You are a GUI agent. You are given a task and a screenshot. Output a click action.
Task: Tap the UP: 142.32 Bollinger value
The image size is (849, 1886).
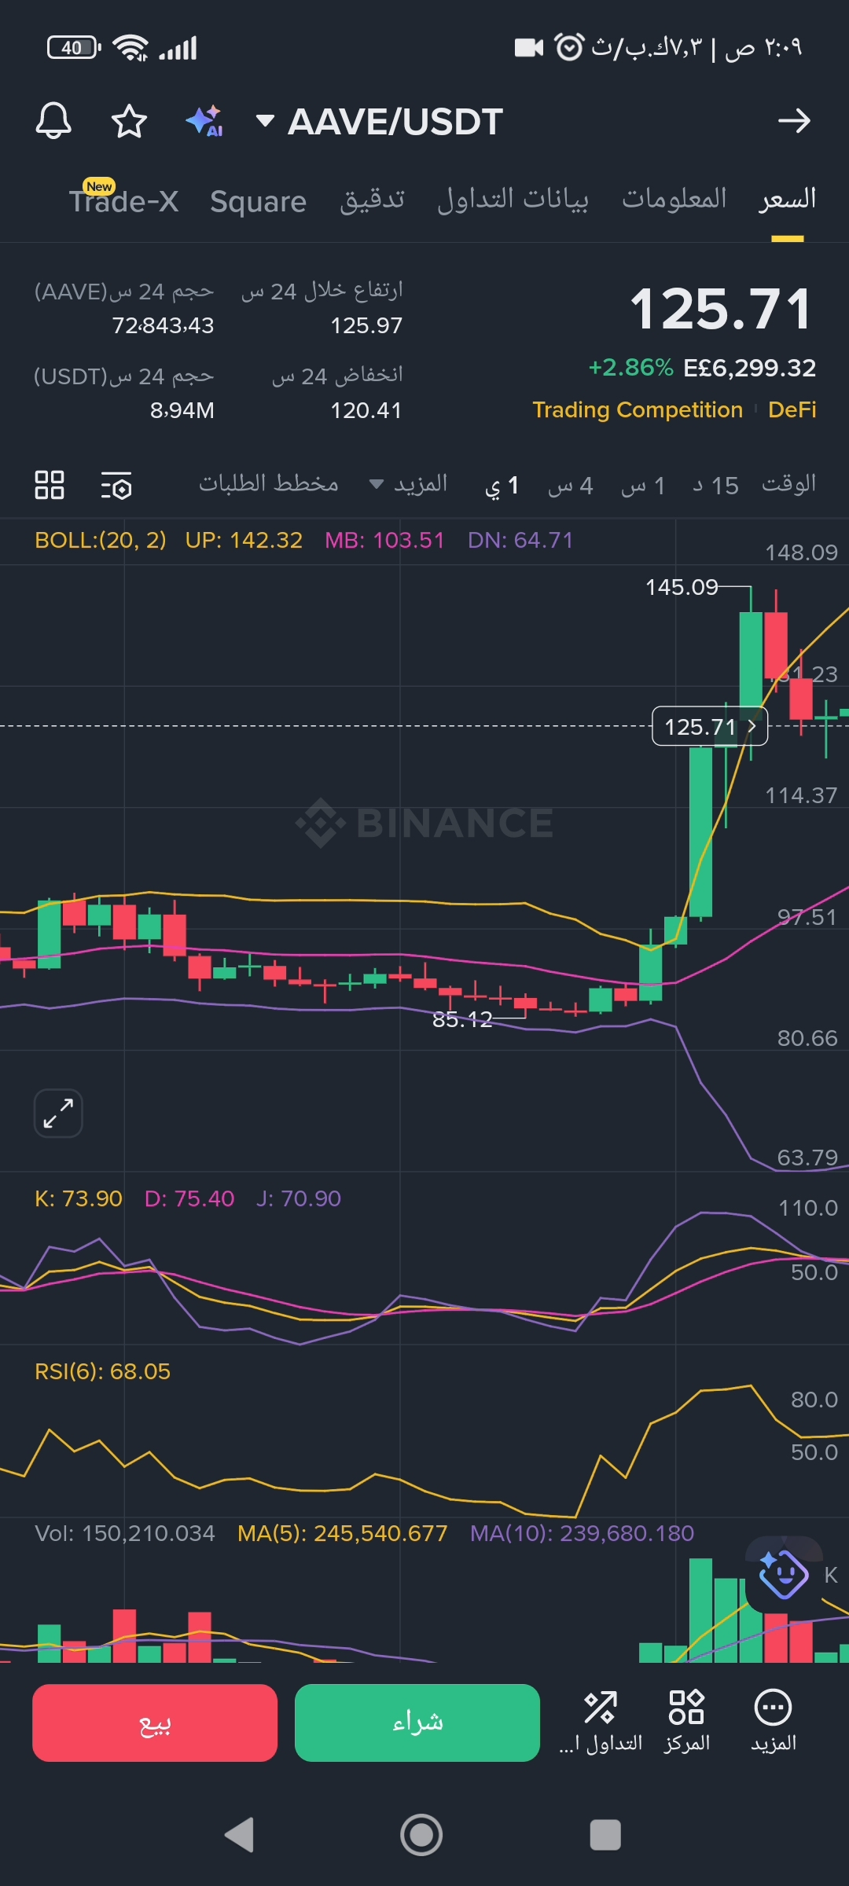point(244,540)
